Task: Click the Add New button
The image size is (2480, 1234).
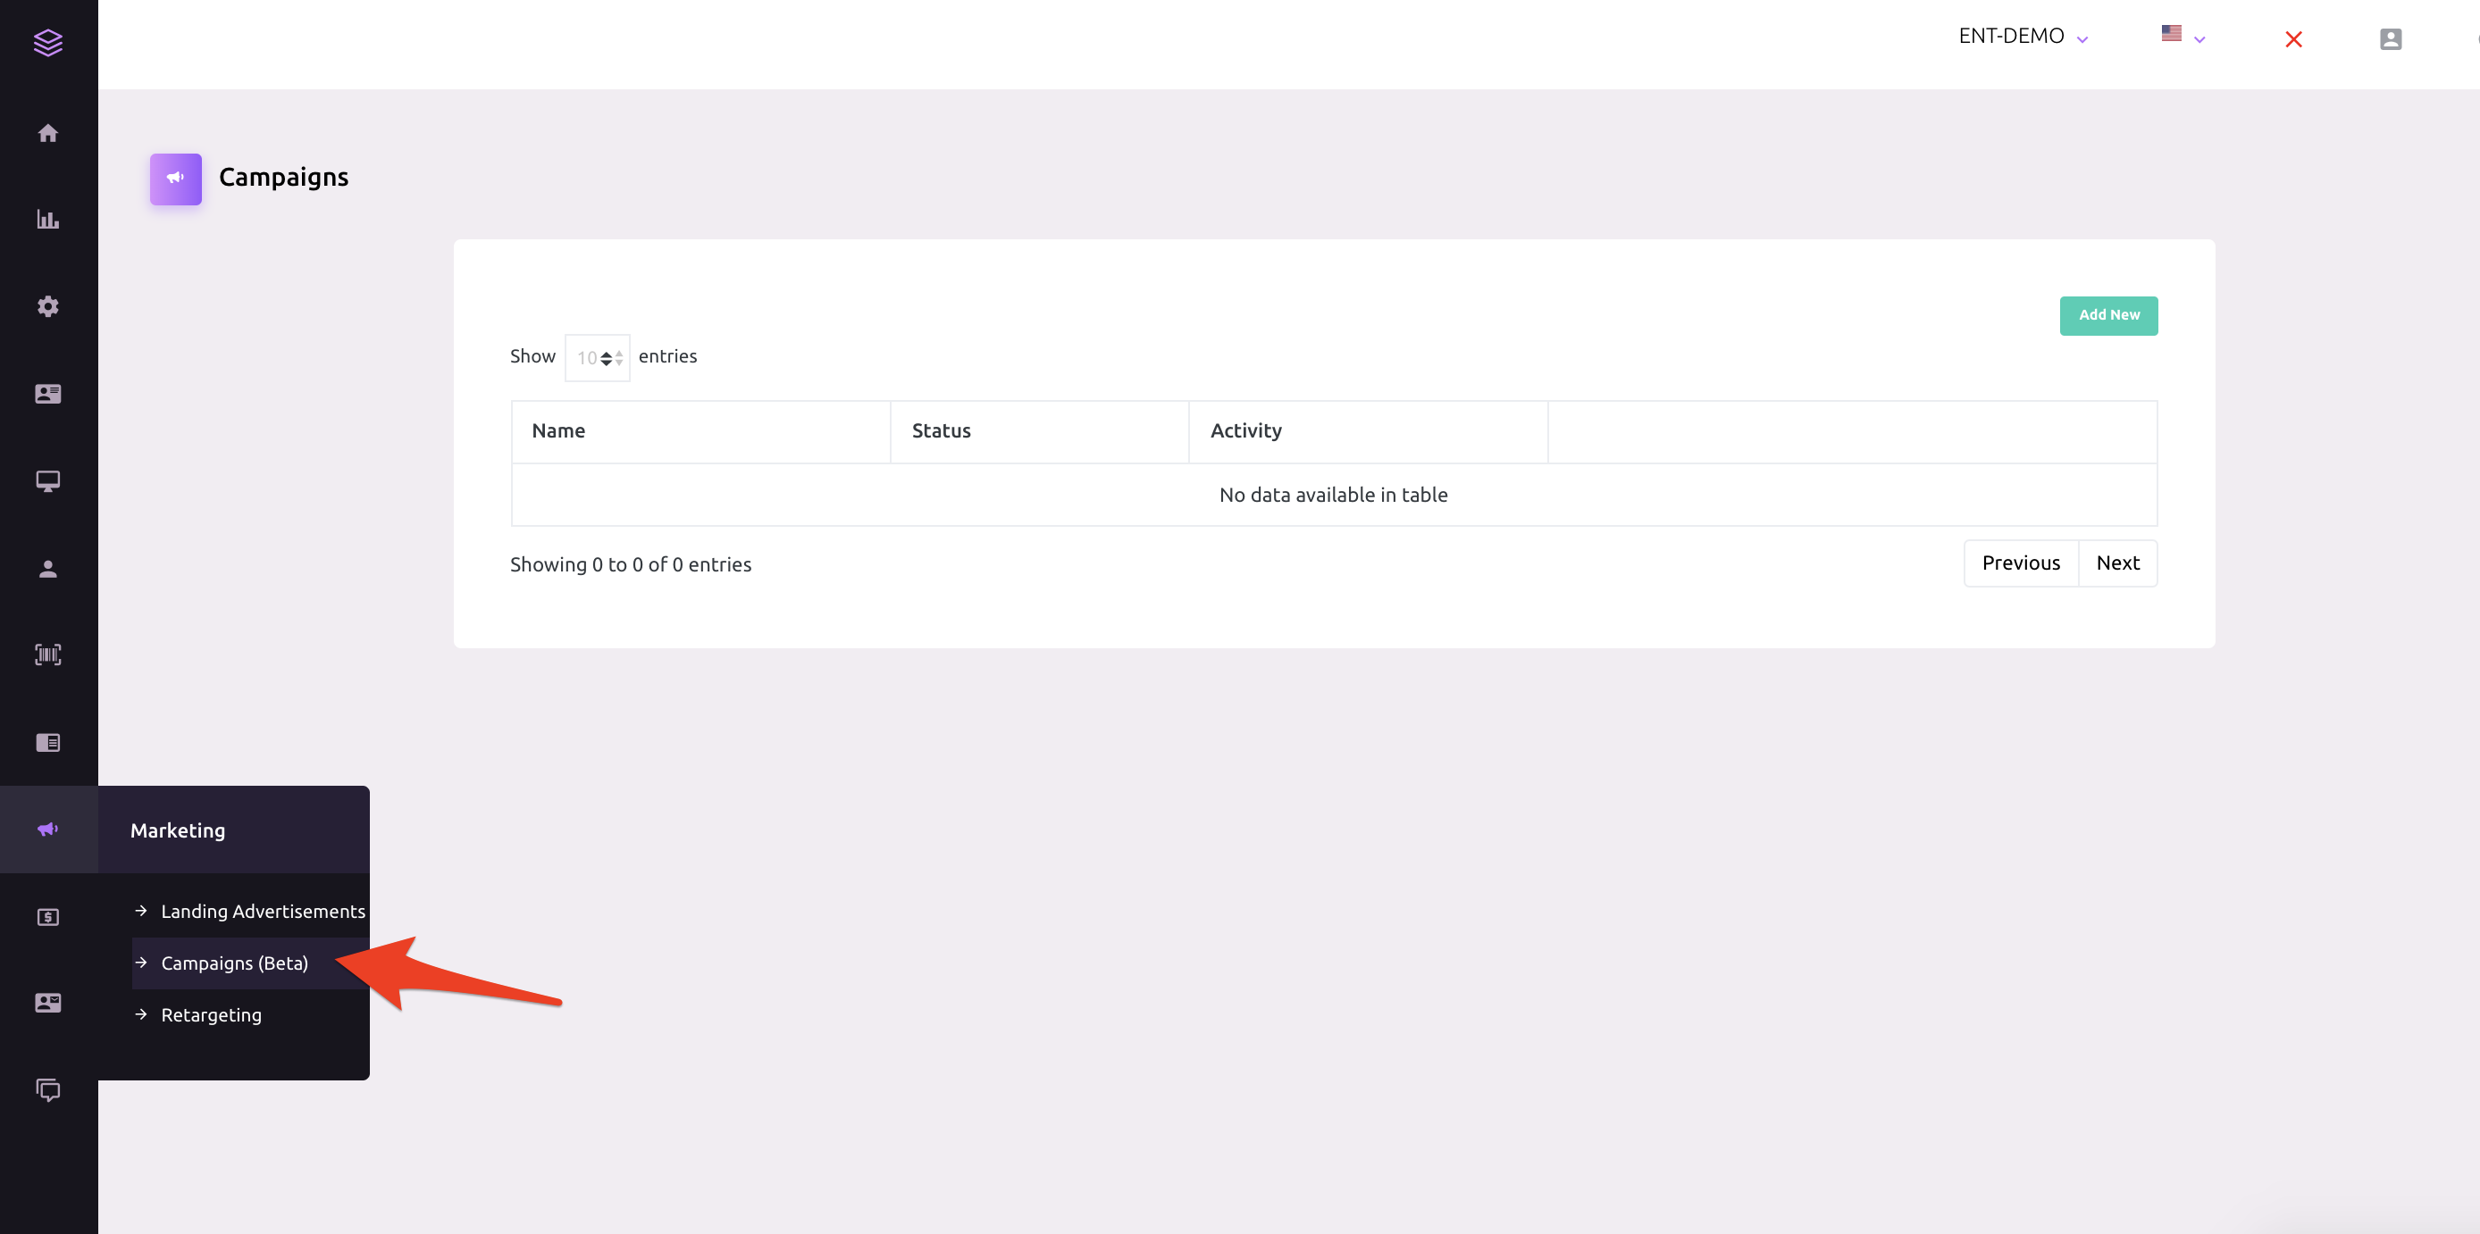Action: (x=2108, y=316)
